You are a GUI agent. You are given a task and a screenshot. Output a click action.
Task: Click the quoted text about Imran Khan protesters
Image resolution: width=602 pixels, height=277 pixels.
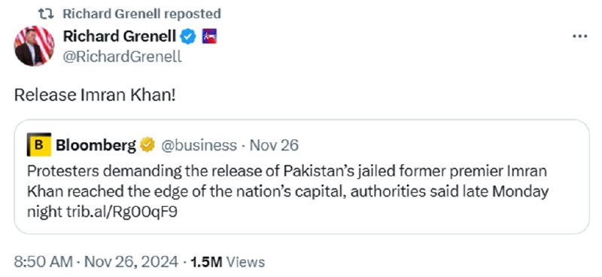288,191
